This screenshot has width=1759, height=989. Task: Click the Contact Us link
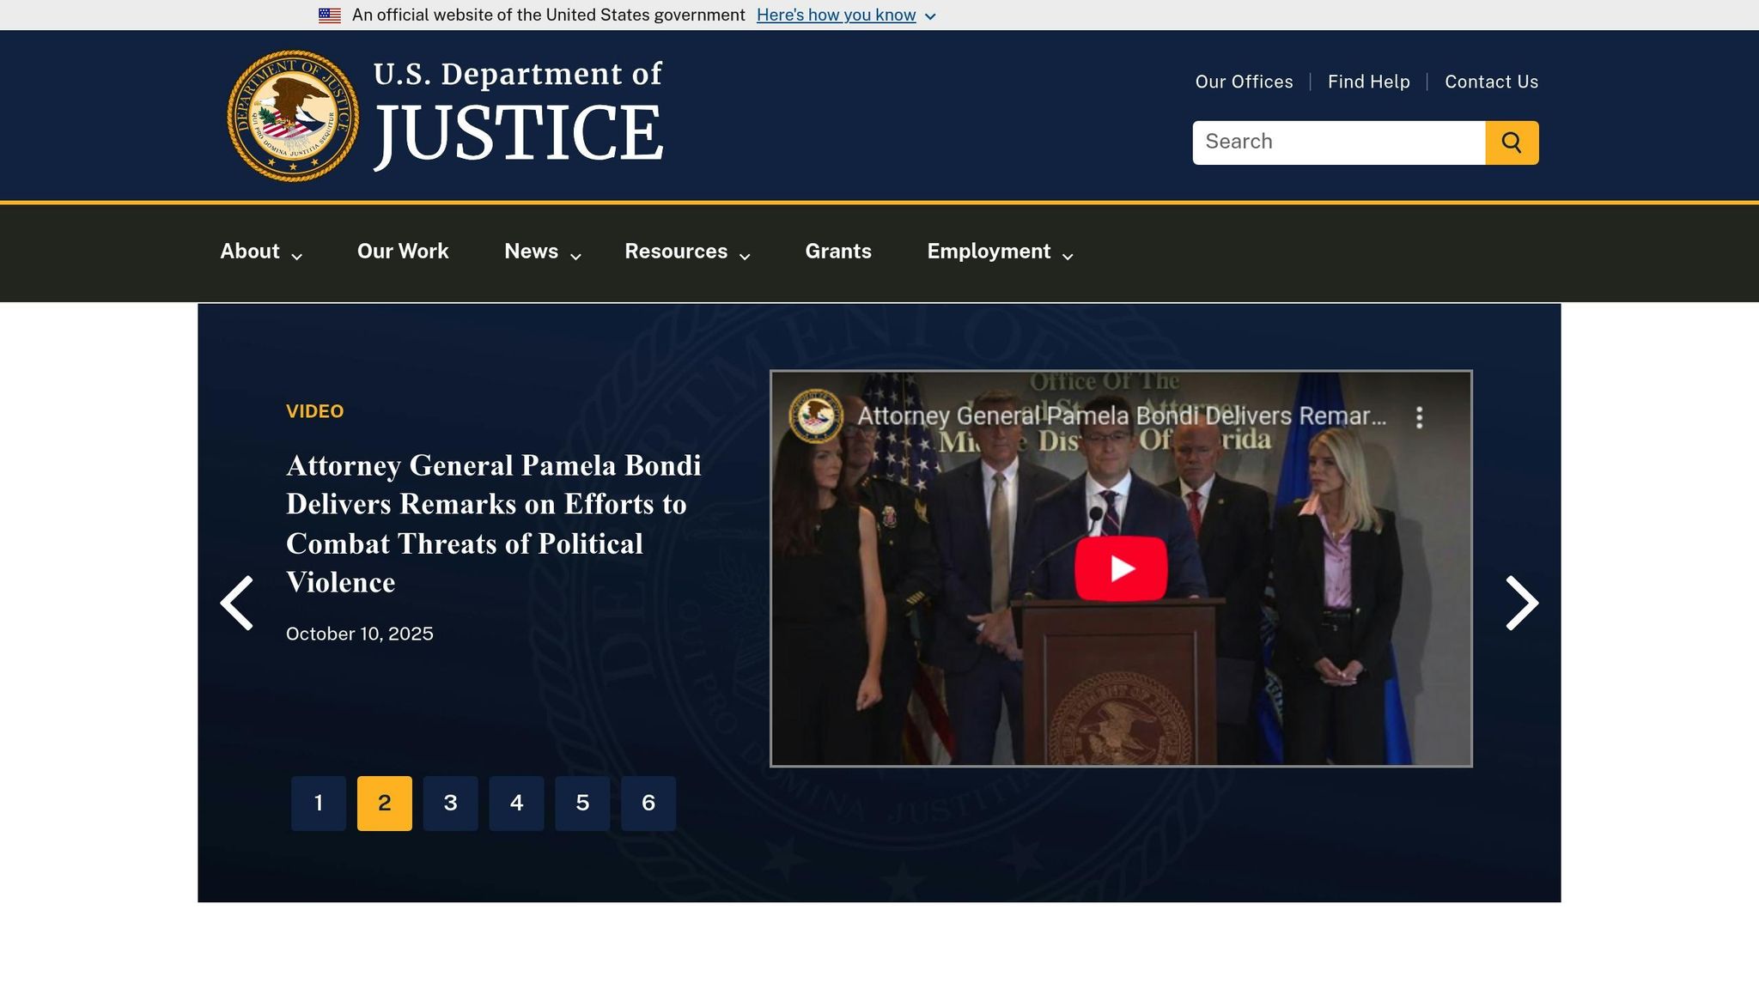pyautogui.click(x=1491, y=82)
